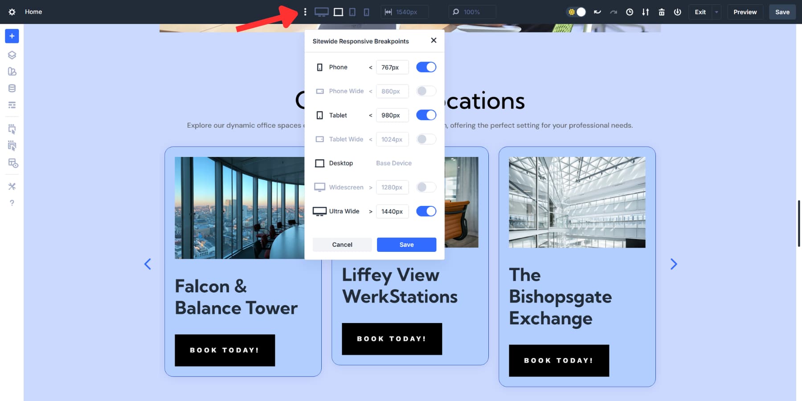Switch to phone preview mode in the toolbar
This screenshot has height=401, width=802.
[366, 12]
